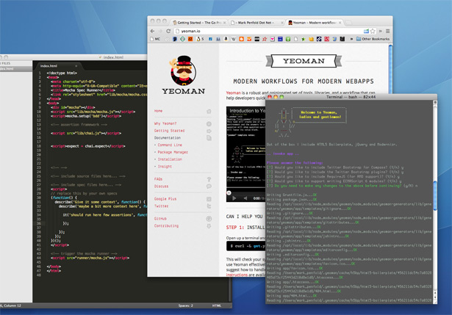
Task: Click the Contributing icon in sidebar
Action: point(209,226)
